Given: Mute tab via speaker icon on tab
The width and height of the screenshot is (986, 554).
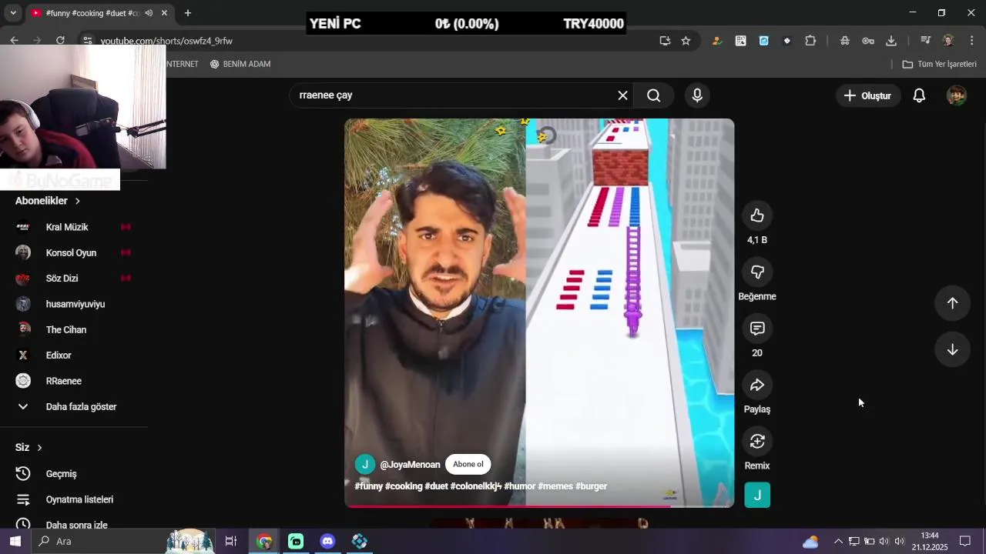Looking at the screenshot, I should (149, 13).
